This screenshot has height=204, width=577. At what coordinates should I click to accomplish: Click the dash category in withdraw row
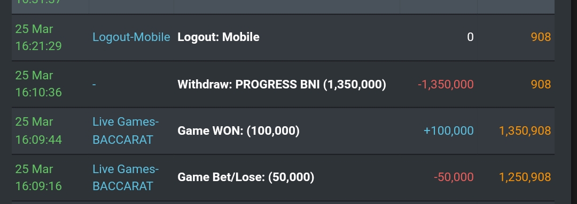tap(94, 84)
